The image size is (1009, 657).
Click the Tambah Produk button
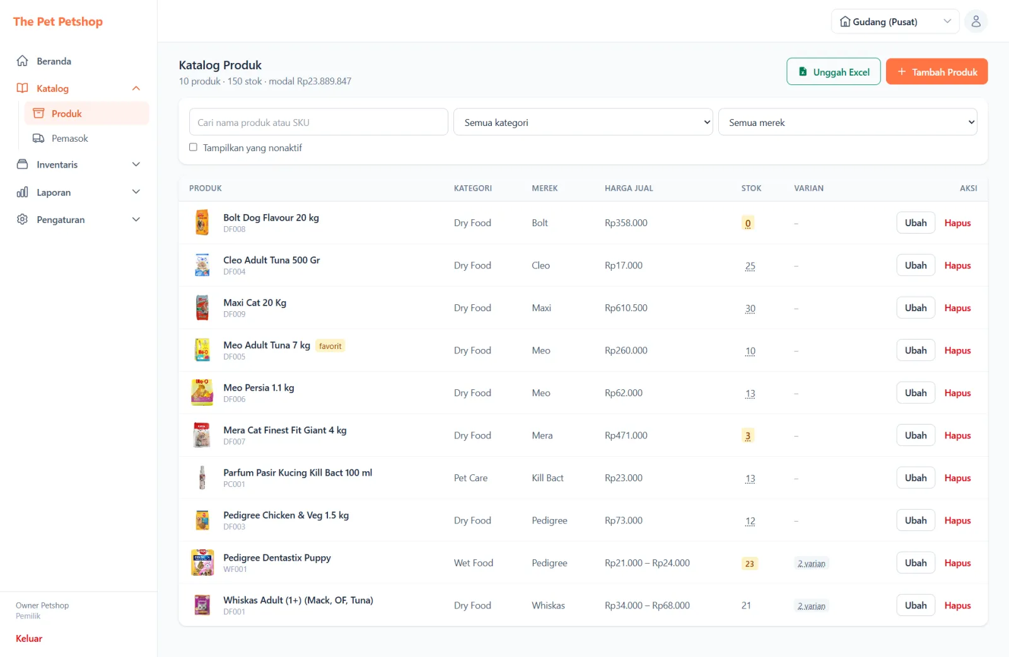[x=936, y=72]
